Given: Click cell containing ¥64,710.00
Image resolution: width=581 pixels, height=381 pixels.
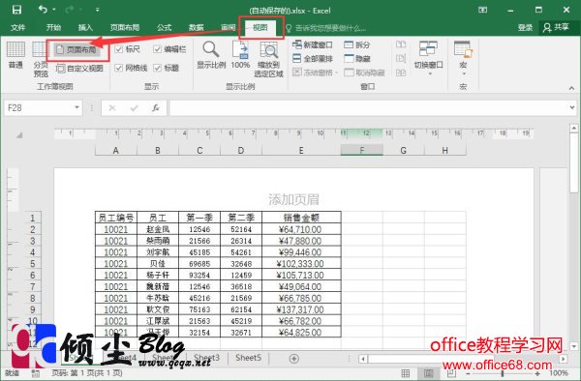Looking at the screenshot, I should pyautogui.click(x=301, y=229).
